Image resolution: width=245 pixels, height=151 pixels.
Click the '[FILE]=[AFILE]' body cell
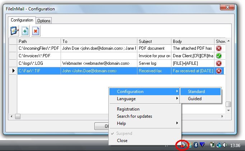[193, 63]
